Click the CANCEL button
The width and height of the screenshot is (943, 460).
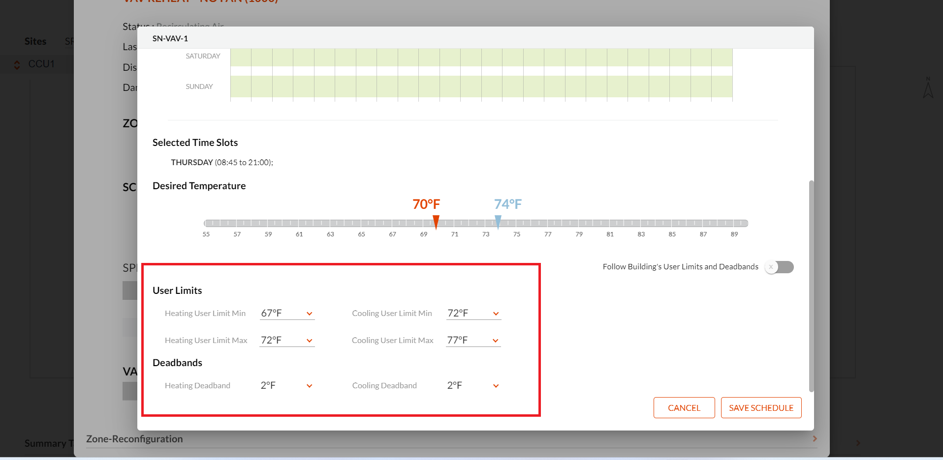pyautogui.click(x=684, y=408)
